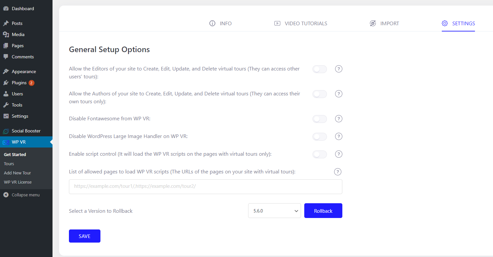Click the WP VR headset icon
This screenshot has height=257, width=493.
click(x=6, y=142)
